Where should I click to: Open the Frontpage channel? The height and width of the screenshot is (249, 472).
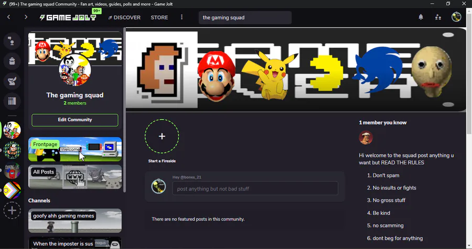click(x=75, y=149)
